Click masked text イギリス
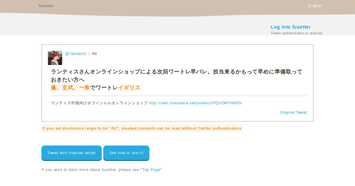 pos(129,88)
